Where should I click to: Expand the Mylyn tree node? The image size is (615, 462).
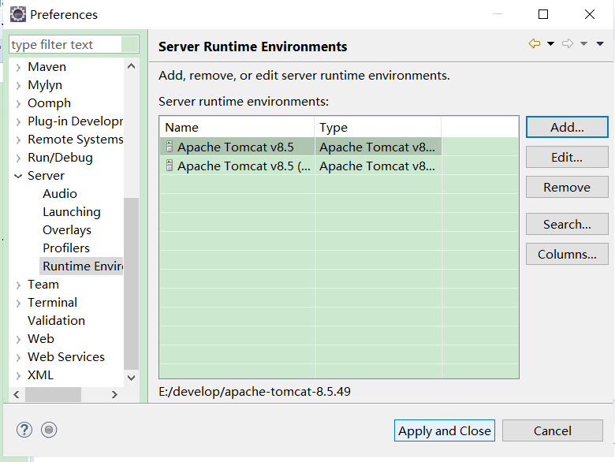(18, 85)
